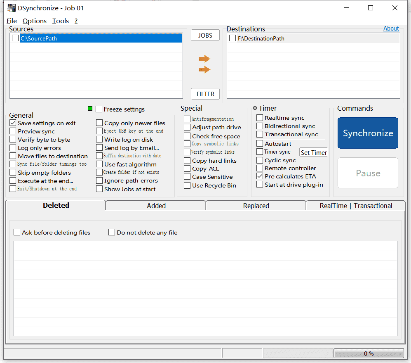This screenshot has height=363, width=411.
Task: Switch to the RealTime | Transactional tab
Action: click(356, 205)
